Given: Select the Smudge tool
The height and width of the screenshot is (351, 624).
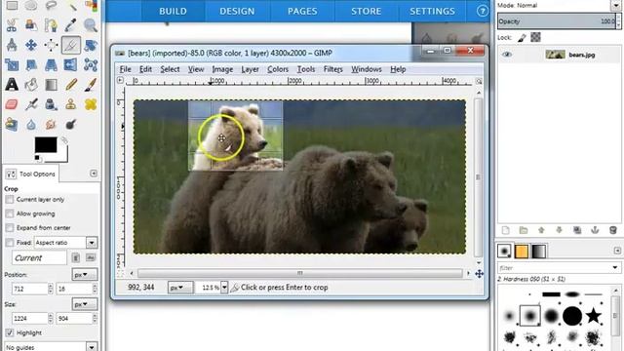Looking at the screenshot, I should pos(51,124).
